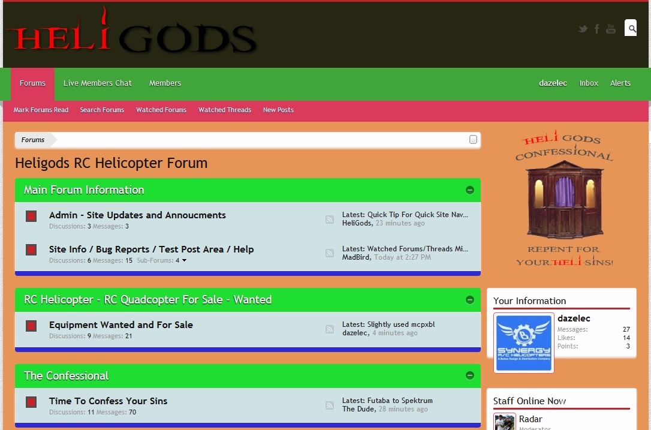Click status icon for Time To Confess Your Sins
The width and height of the screenshot is (651, 430).
click(x=31, y=402)
